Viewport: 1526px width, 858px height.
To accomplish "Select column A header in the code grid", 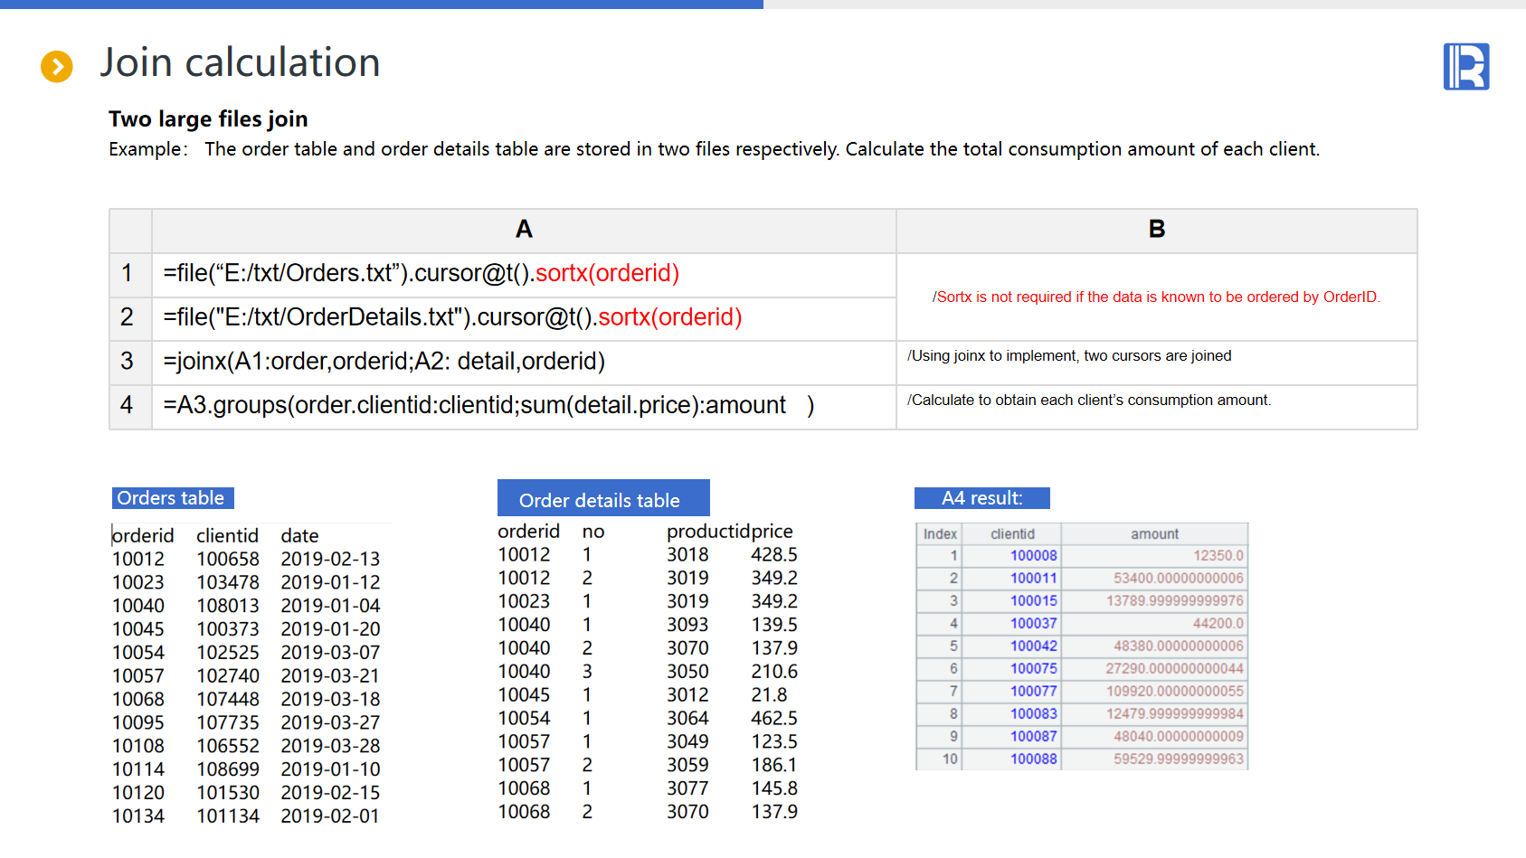I will coord(524,230).
